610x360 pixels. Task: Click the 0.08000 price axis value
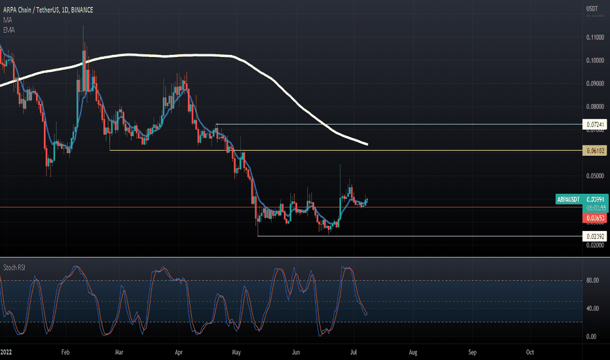595,106
